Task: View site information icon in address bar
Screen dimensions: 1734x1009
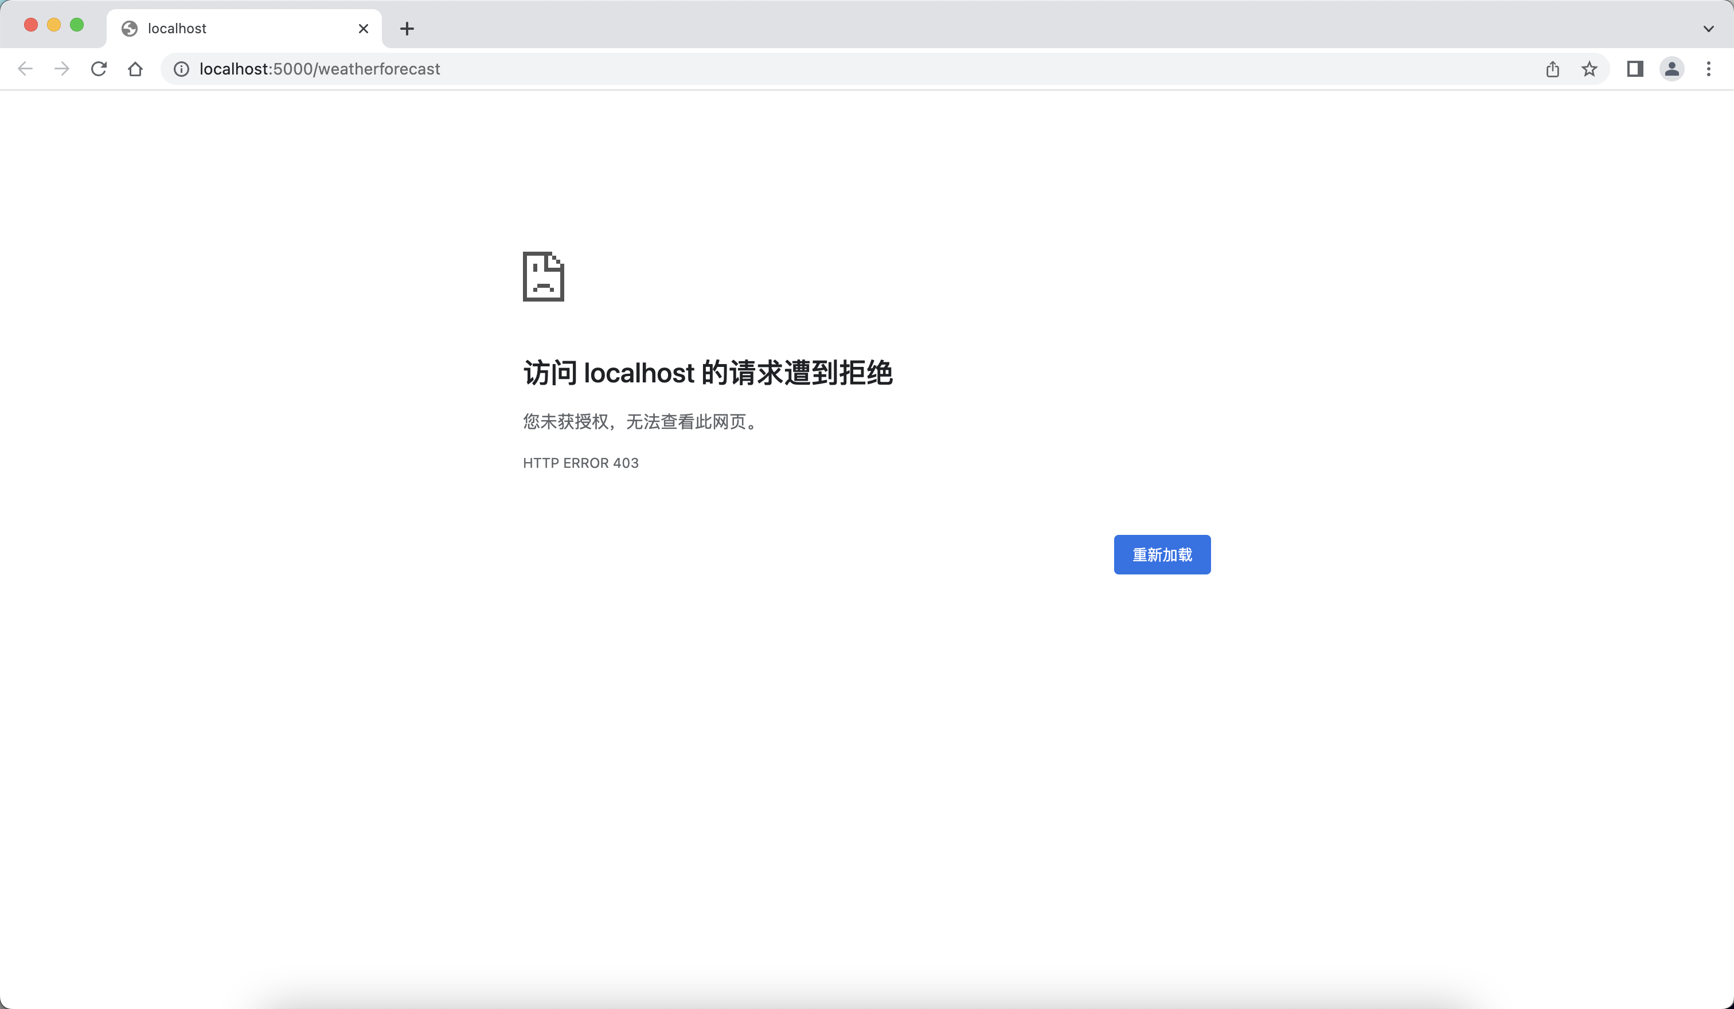Action: click(x=181, y=69)
